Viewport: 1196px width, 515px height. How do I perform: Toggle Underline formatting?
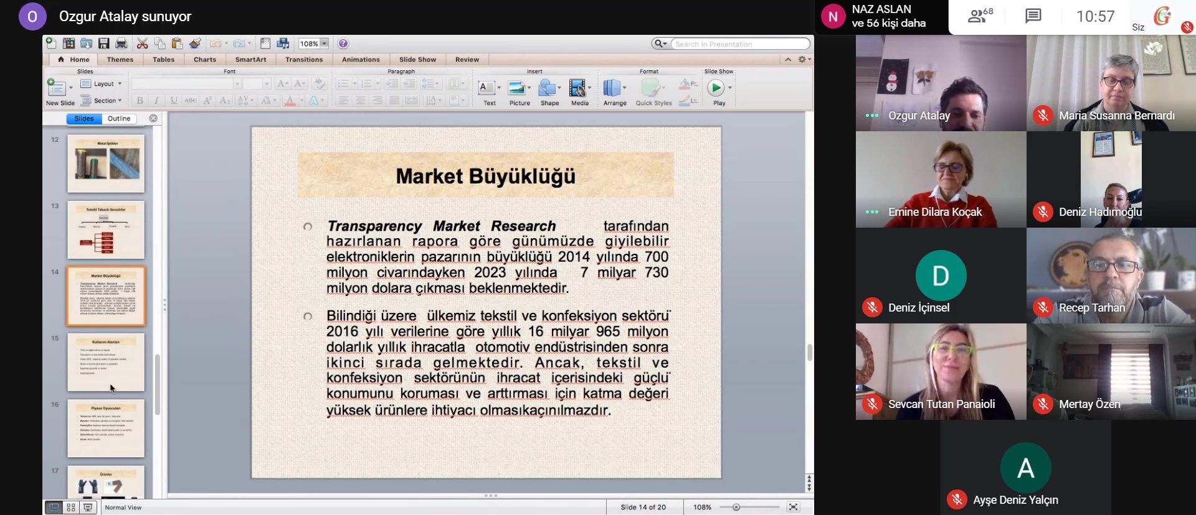pyautogui.click(x=174, y=100)
